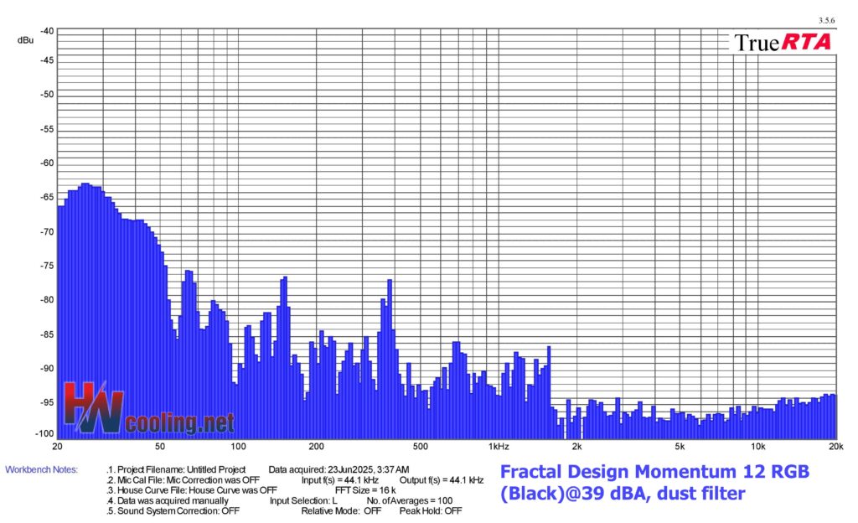Click the Relative Mode: OFF text
This screenshot has width=858, height=523.
pos(341,511)
